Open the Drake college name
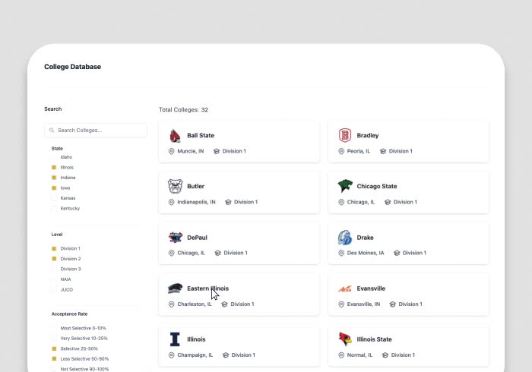Image resolution: width=532 pixels, height=372 pixels. pos(365,238)
